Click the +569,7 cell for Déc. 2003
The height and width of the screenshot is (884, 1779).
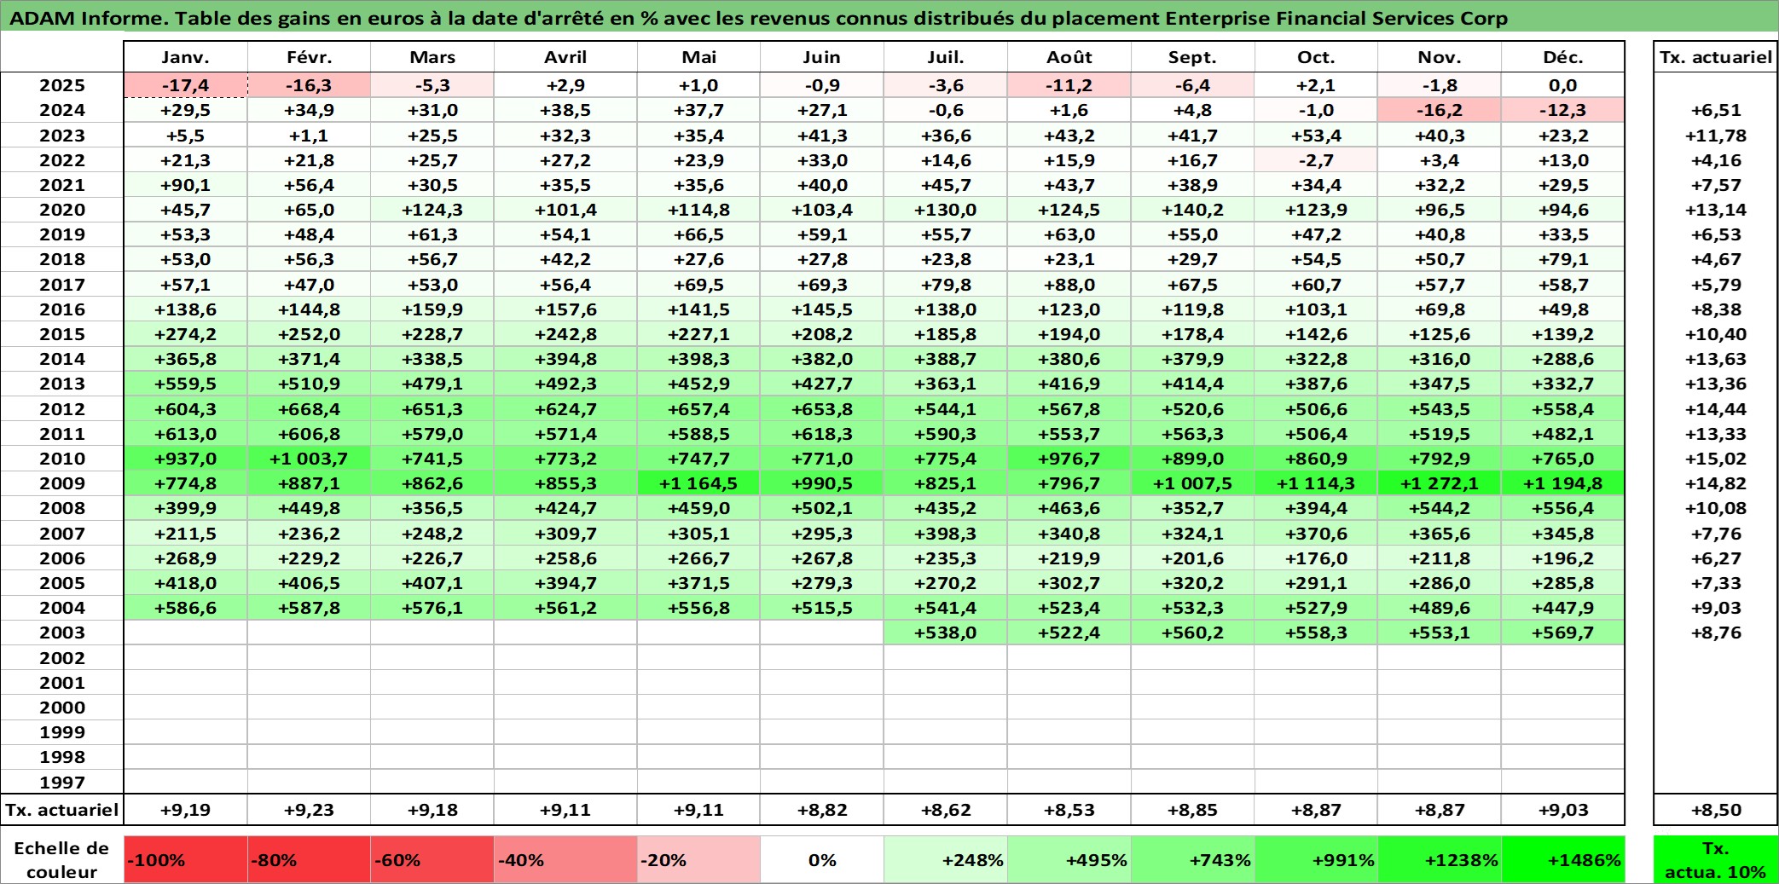[1562, 633]
